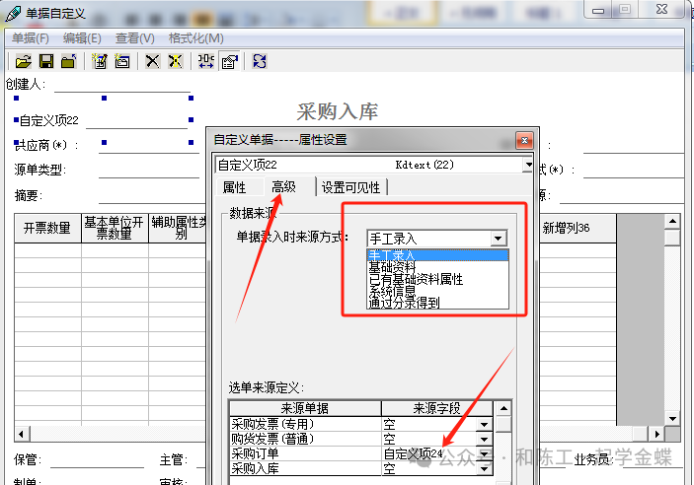694x485 pixels.
Task: Click the folder with return arrow icon
Action: pos(68,61)
